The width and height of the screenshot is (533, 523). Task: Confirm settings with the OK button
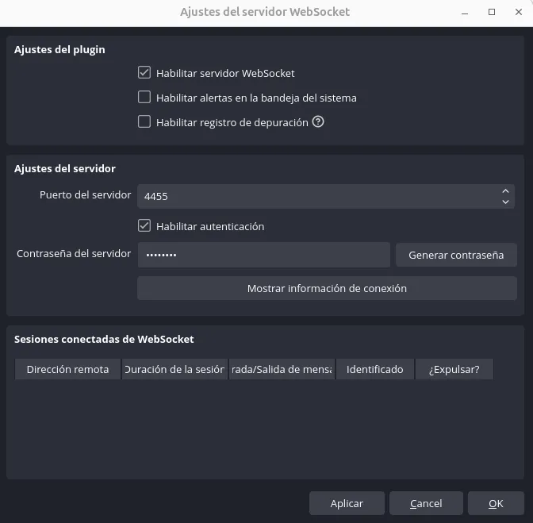(496, 503)
